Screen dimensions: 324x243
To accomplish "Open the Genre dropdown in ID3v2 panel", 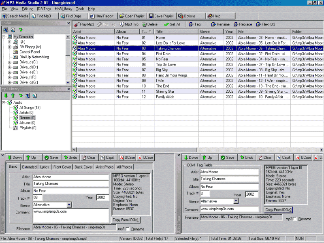I will click(69, 205).
